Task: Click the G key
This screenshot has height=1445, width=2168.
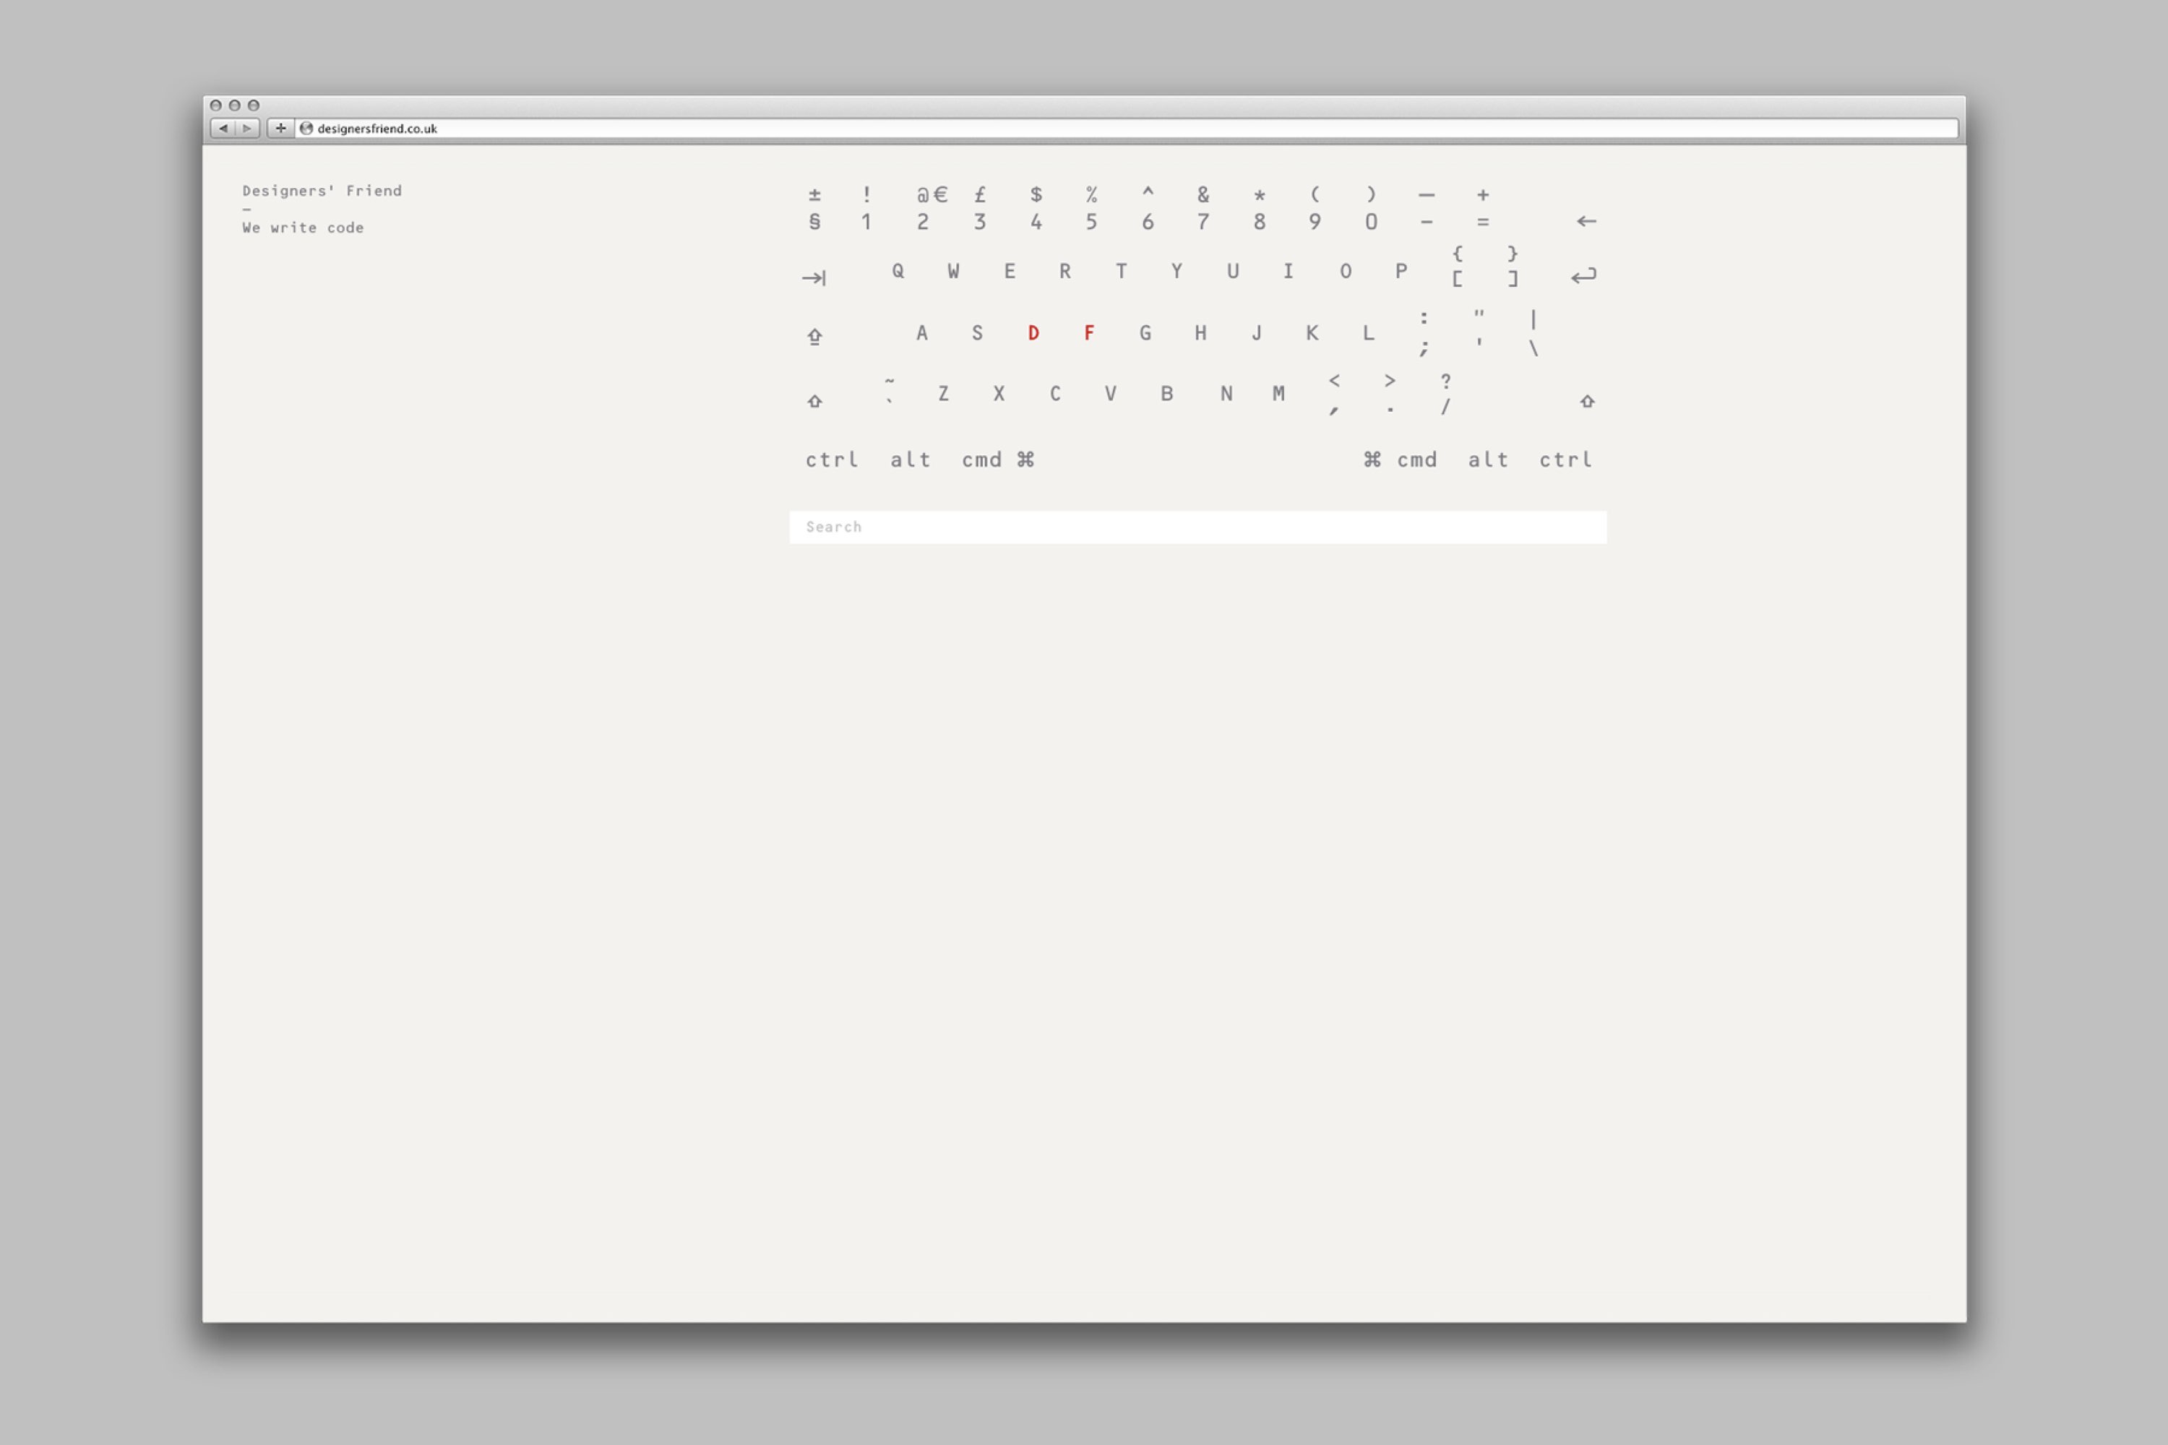Action: (1145, 332)
